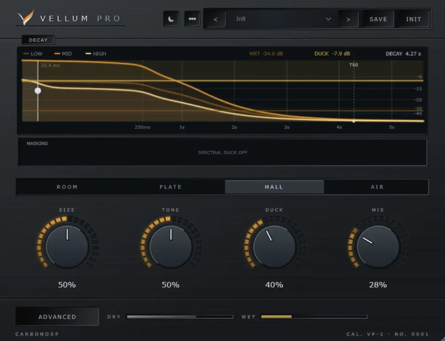Click the DECAY 4.27 s readout
This screenshot has height=341, width=445.
pyautogui.click(x=403, y=54)
